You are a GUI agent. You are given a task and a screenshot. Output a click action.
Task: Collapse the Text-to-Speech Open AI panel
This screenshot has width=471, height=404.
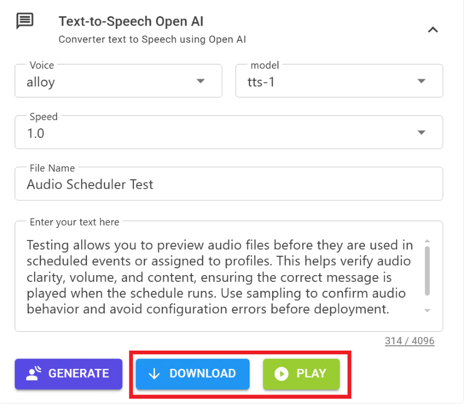[x=433, y=30]
